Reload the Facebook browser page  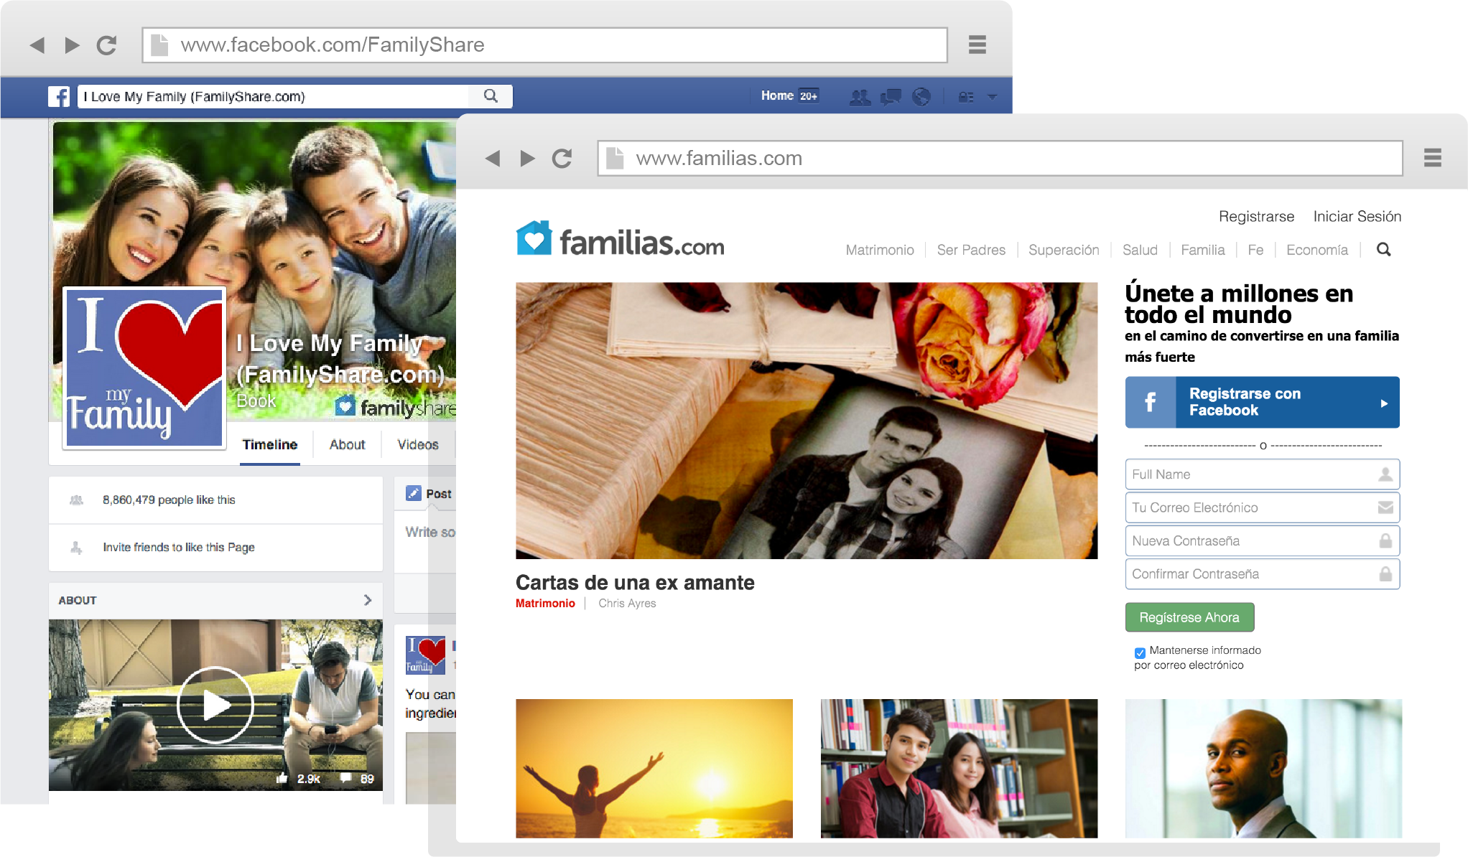[x=107, y=45]
